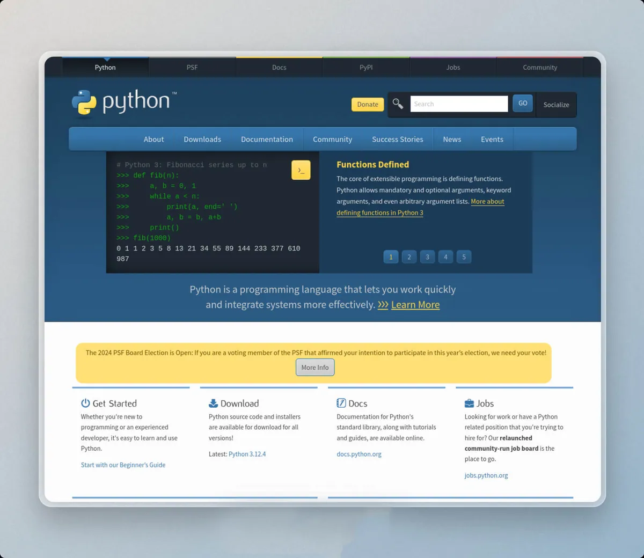This screenshot has height=558, width=644.
Task: Select slide 2 in the carousel
Action: pyautogui.click(x=409, y=257)
